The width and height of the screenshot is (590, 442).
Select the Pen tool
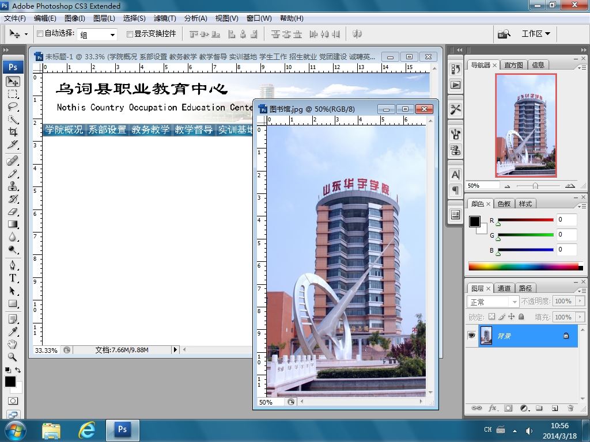click(x=13, y=266)
